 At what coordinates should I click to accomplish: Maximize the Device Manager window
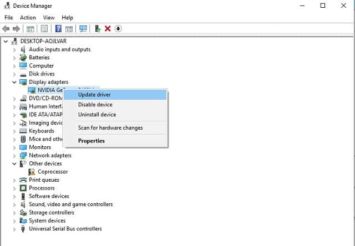(x=323, y=6)
